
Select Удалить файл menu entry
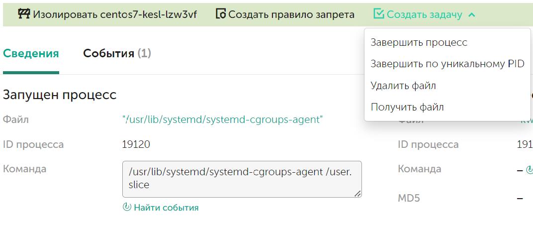[x=403, y=86]
